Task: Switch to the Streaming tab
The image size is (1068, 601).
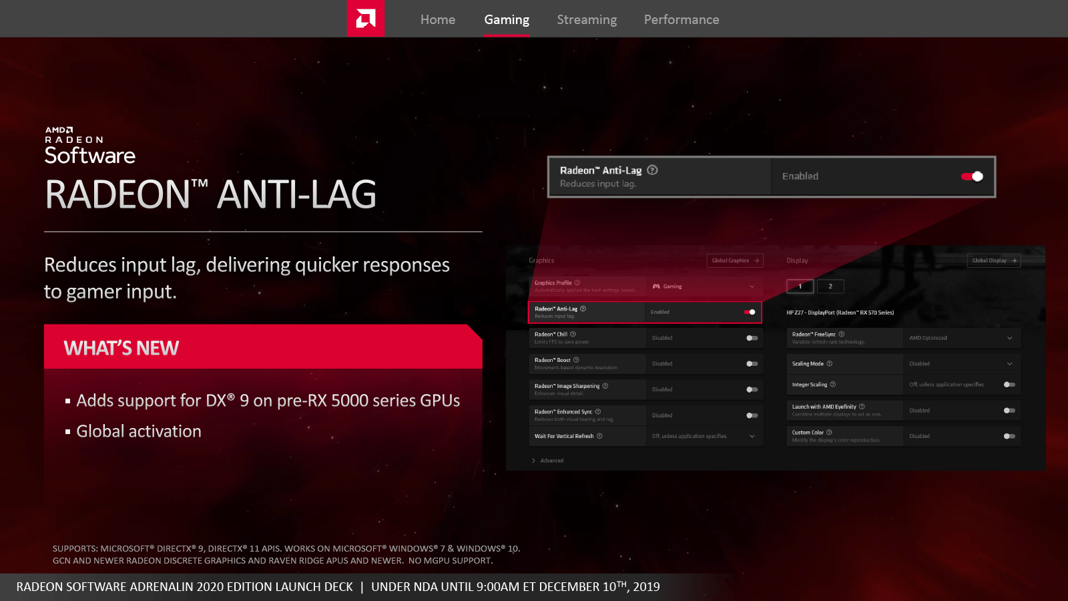Action: point(587,19)
